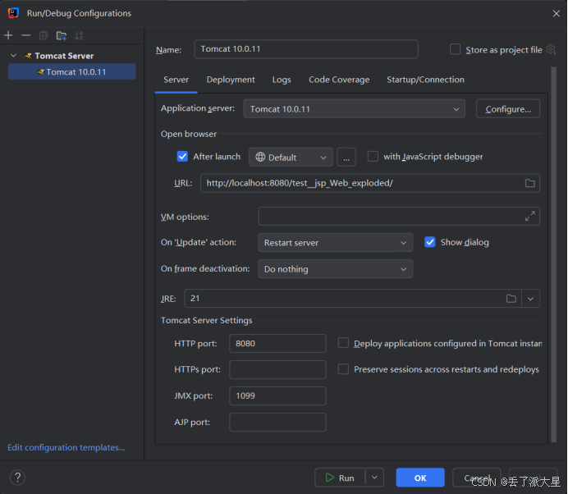Viewport: 568px width, 494px height.
Task: Add a new run configuration with the plus icon
Action: click(x=8, y=35)
